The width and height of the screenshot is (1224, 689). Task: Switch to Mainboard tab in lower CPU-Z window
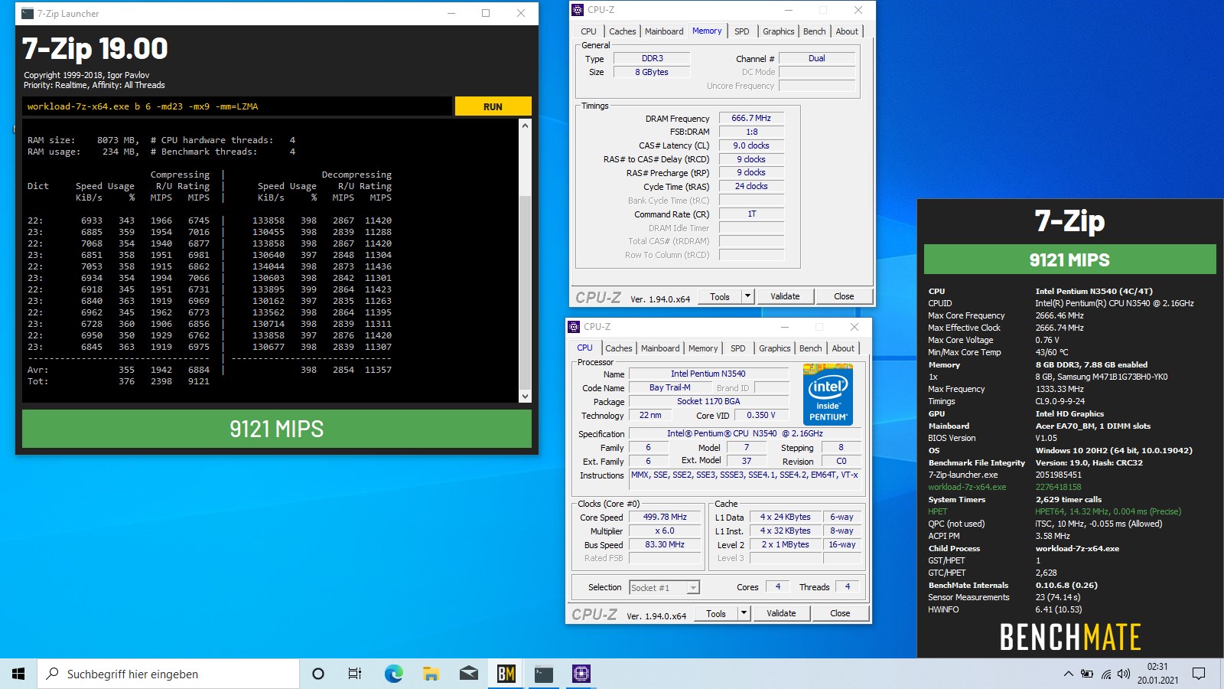[660, 348]
